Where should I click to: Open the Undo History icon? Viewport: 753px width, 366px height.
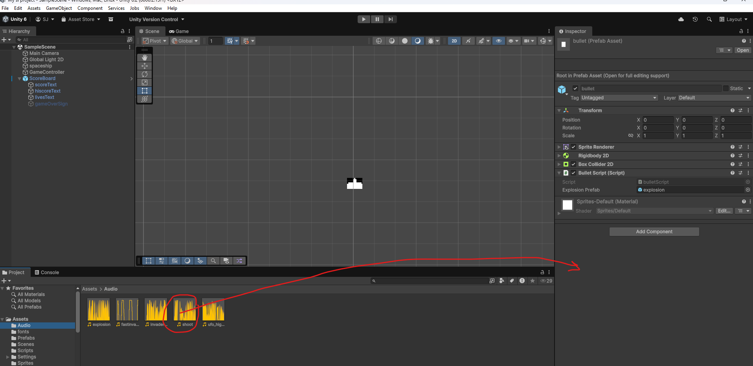695,19
